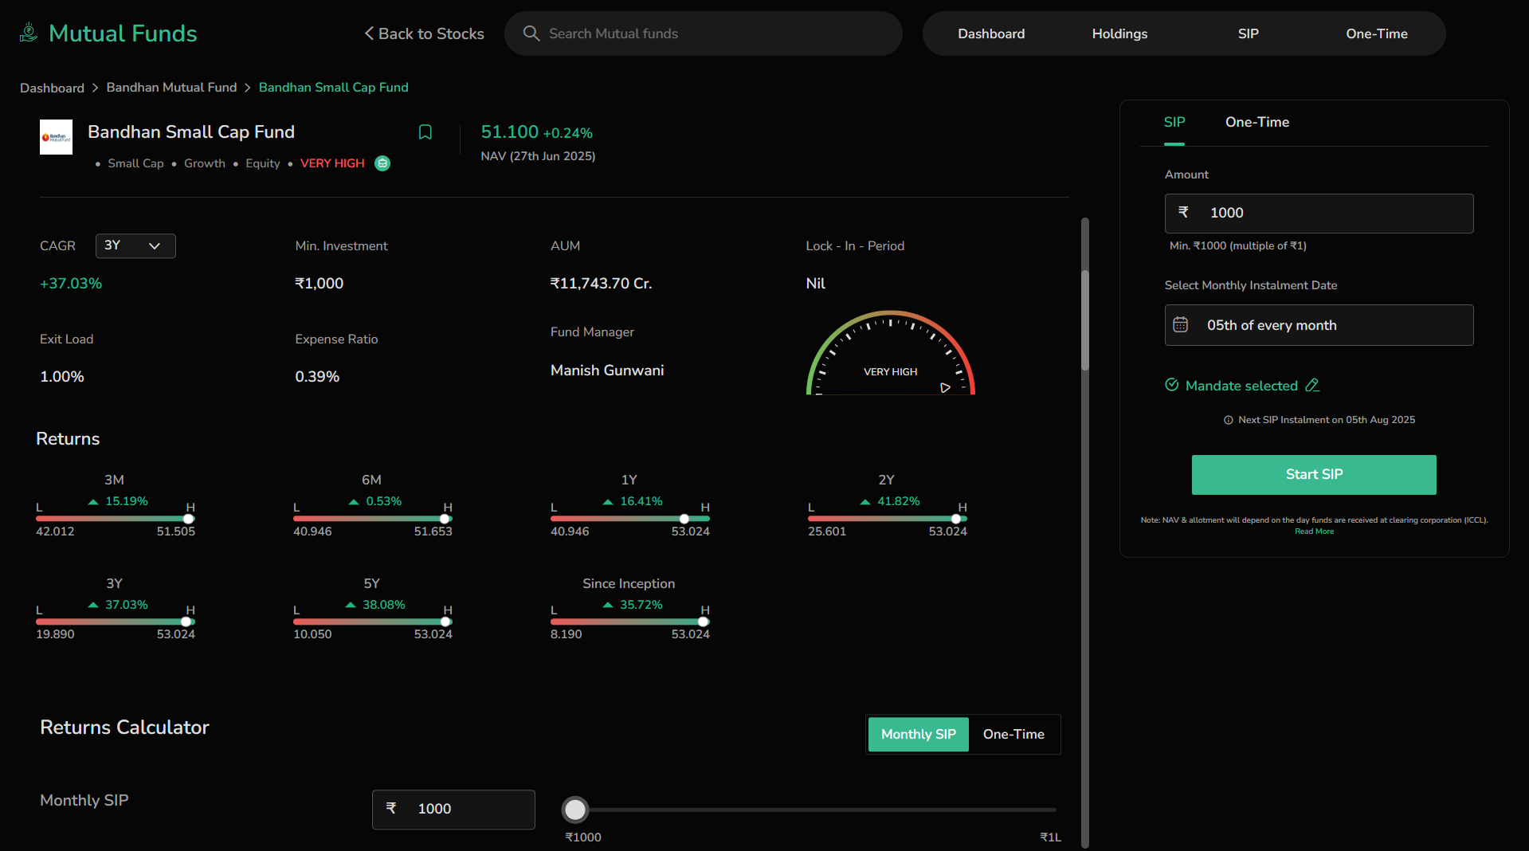Click the 2Y returns range slider
1529x851 pixels.
(x=887, y=519)
